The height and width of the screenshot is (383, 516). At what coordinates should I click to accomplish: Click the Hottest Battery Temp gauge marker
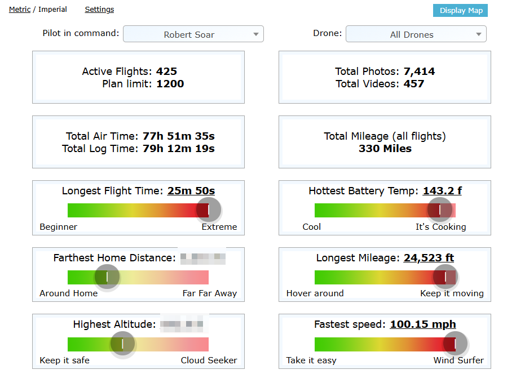coord(440,210)
